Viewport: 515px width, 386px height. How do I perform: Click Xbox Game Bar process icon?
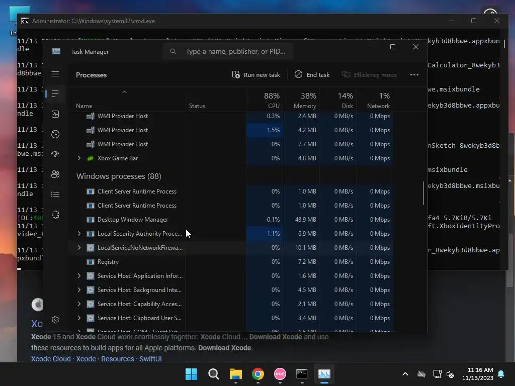click(91, 158)
